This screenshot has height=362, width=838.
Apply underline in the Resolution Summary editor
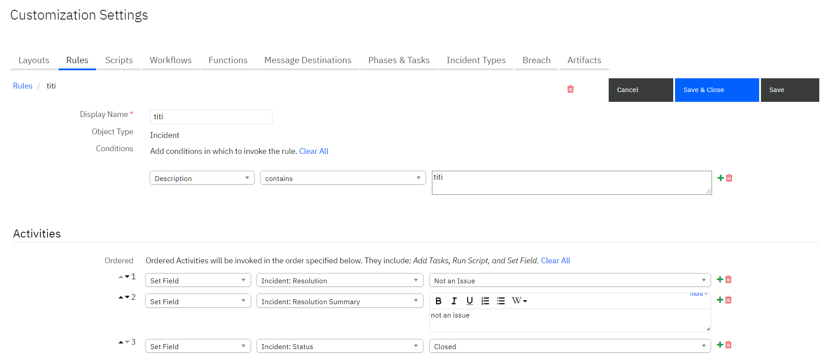pos(469,301)
